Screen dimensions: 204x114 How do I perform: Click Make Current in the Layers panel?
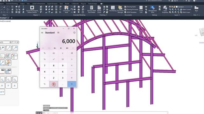point(186,9)
